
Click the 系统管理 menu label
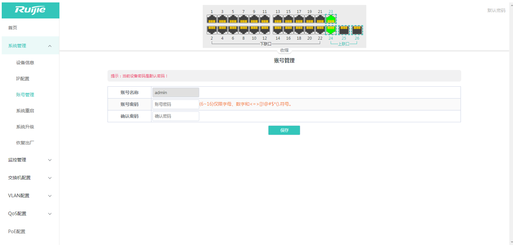[x=17, y=46]
